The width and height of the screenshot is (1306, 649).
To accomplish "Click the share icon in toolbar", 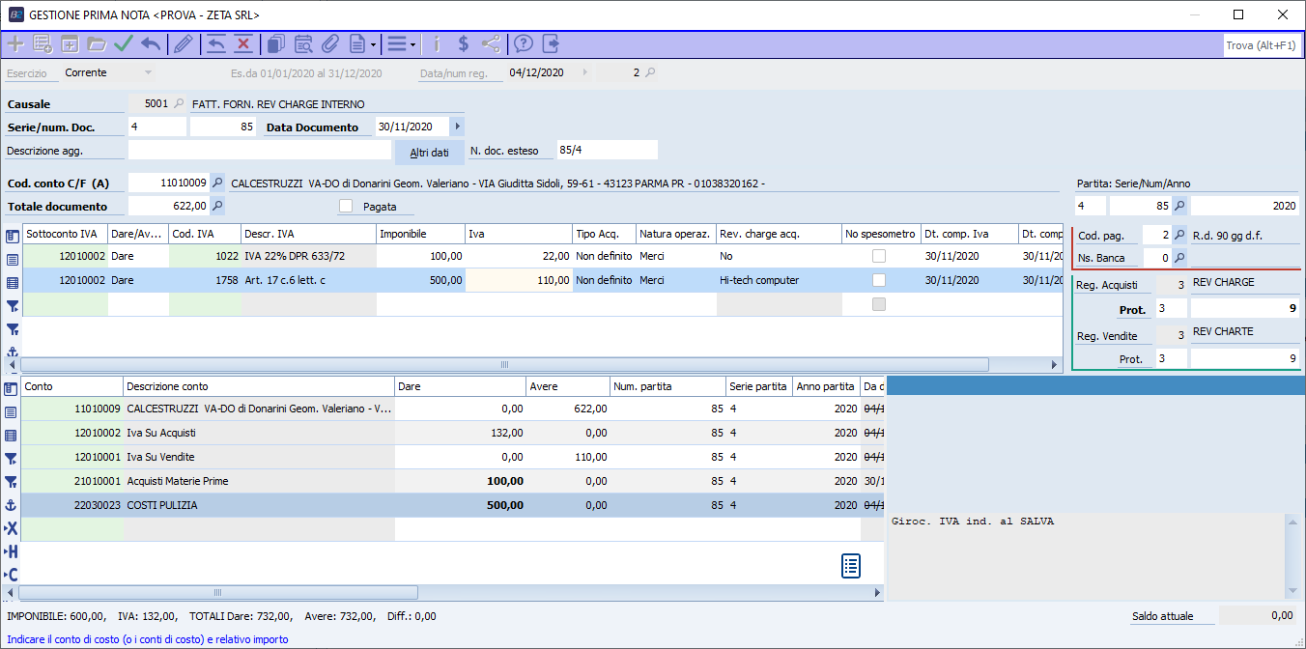I will 491,43.
